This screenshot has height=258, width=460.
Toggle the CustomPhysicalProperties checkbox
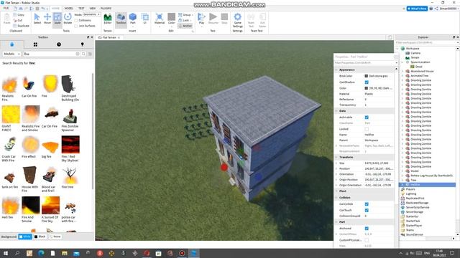367,240
